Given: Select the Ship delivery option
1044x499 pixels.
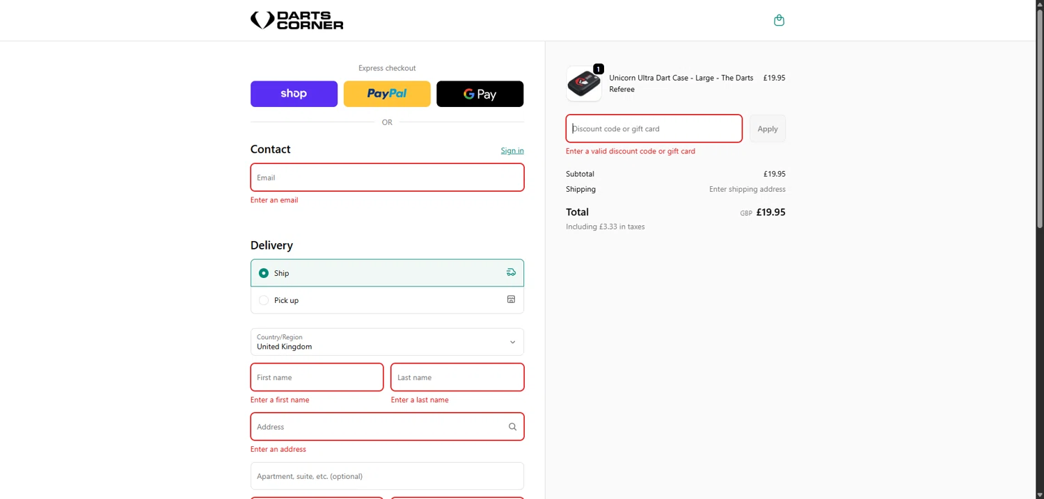Looking at the screenshot, I should tap(264, 273).
